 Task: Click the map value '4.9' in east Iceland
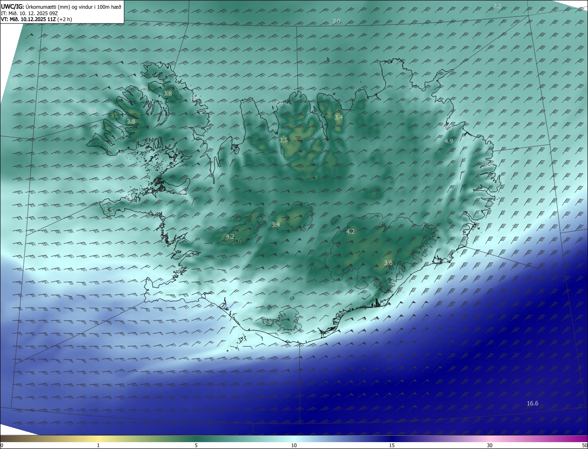tap(449, 141)
